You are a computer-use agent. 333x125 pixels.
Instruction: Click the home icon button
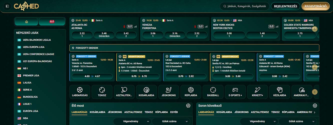tap(27, 22)
